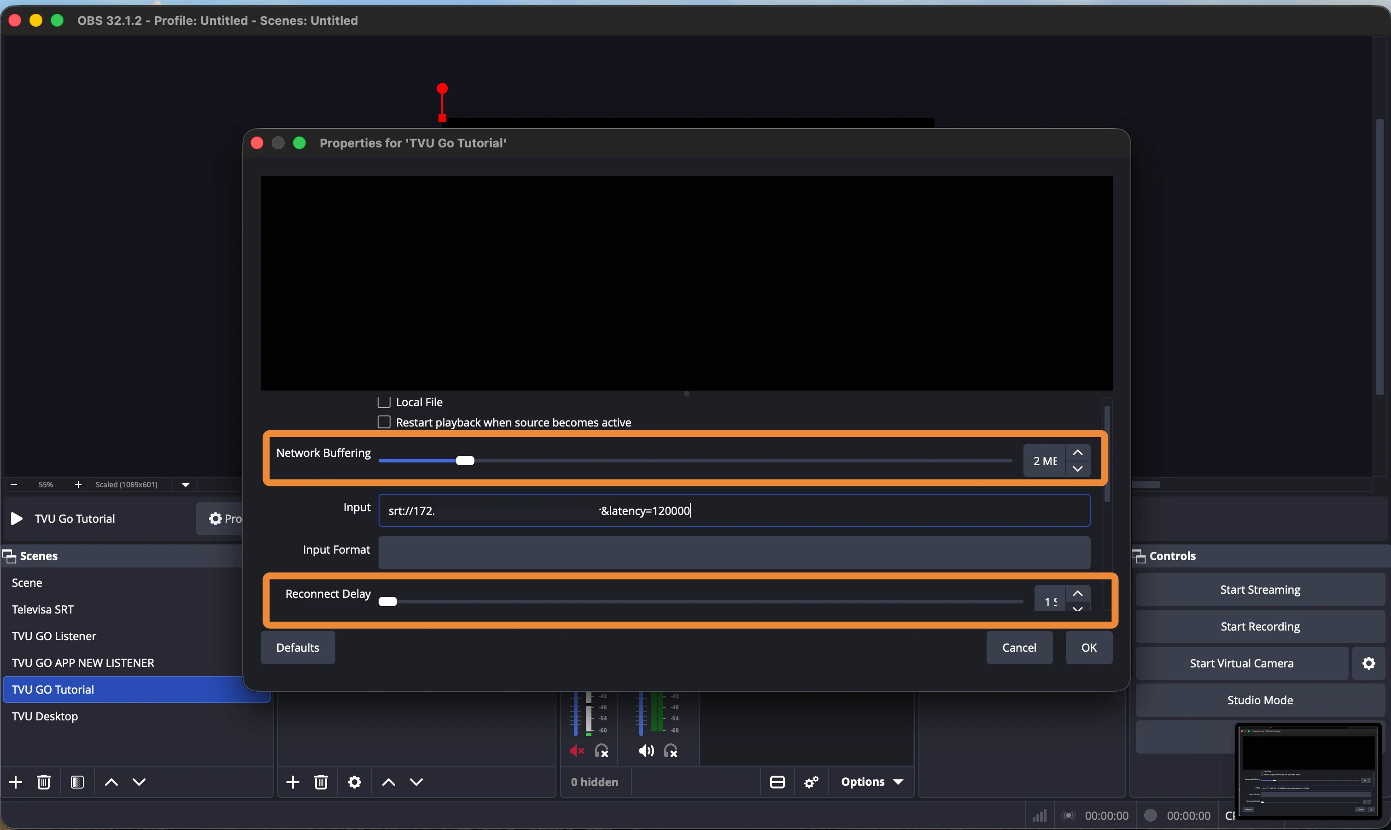Click into the srt:// Input text field
Screen dimensions: 1391x830
pos(734,511)
